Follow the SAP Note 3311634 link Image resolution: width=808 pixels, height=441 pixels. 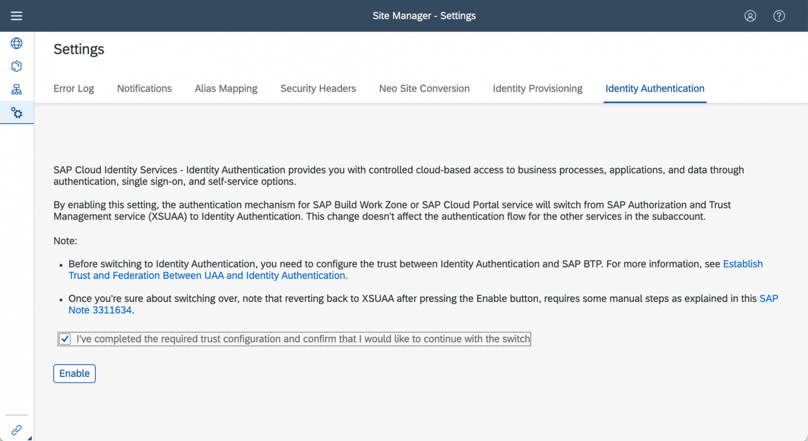[x=100, y=310]
